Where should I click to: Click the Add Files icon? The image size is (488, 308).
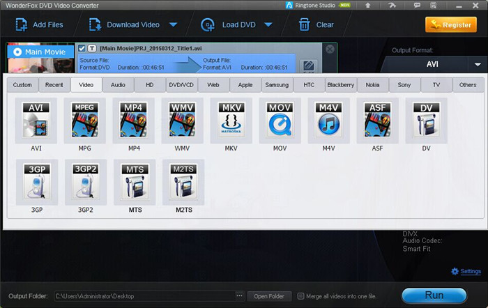(22, 25)
